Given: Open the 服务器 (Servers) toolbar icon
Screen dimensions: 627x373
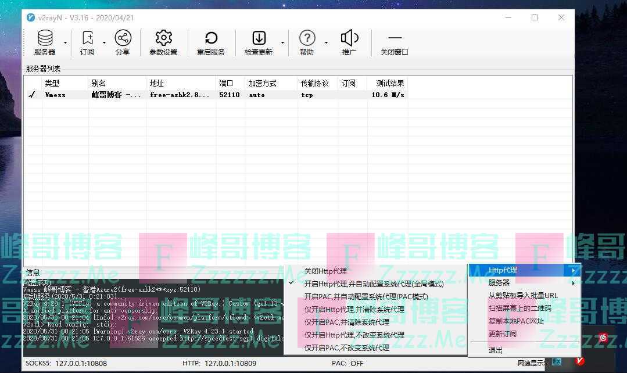Looking at the screenshot, I should [45, 39].
